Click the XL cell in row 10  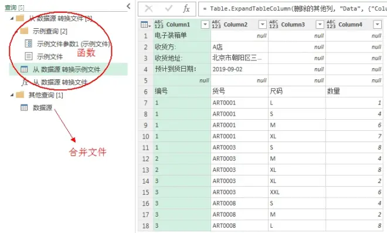(297, 136)
